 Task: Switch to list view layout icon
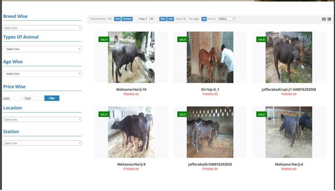[329, 19]
